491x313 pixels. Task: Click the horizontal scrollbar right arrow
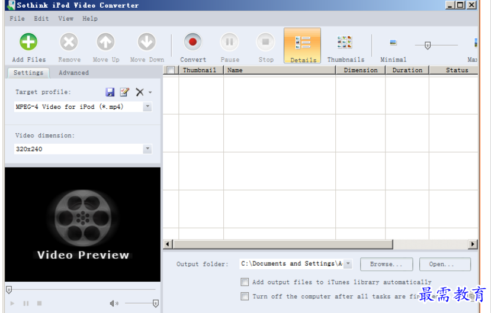click(473, 244)
